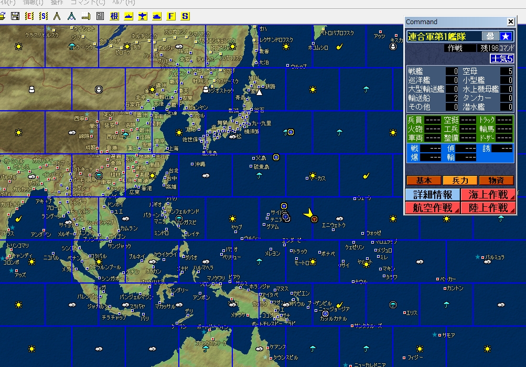526x367 pixels.
Task: Select the T marker above Saipan
Action: [x=284, y=206]
